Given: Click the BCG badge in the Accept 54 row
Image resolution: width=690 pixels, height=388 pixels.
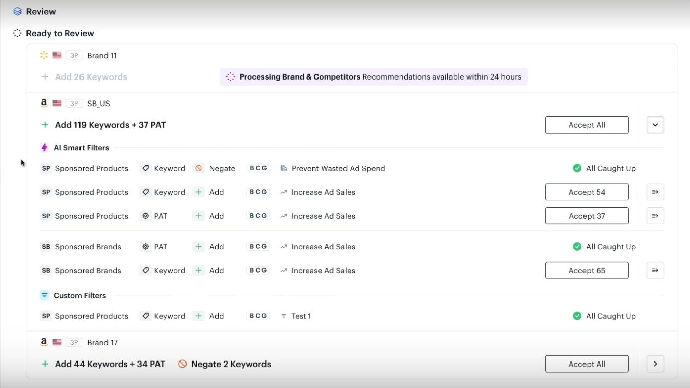Looking at the screenshot, I should click(x=258, y=192).
